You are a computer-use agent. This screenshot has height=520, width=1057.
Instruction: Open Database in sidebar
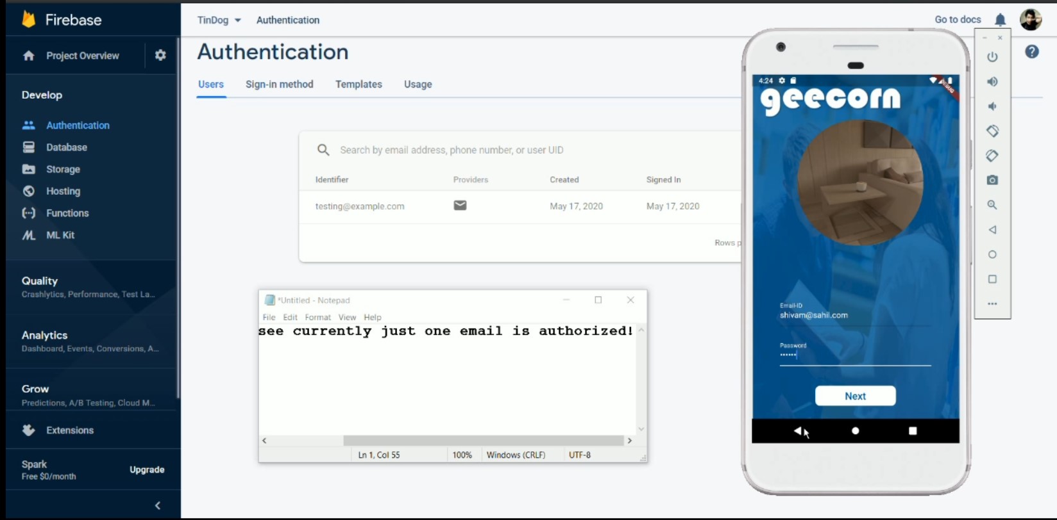click(67, 147)
